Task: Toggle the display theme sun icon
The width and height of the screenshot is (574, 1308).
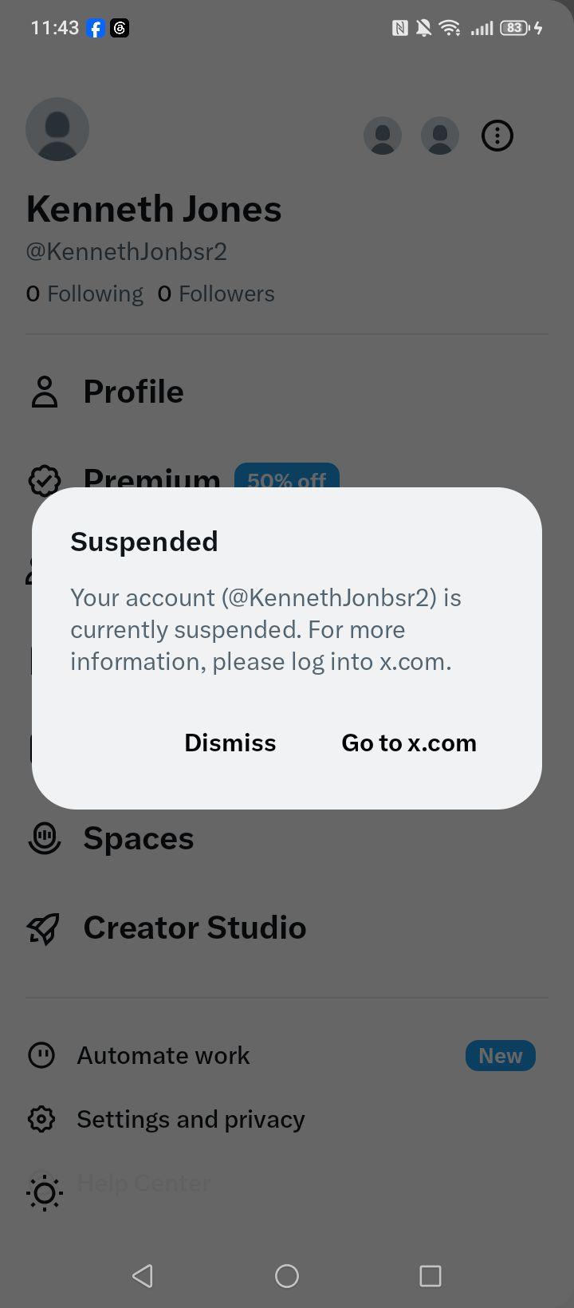Action: pyautogui.click(x=45, y=1193)
